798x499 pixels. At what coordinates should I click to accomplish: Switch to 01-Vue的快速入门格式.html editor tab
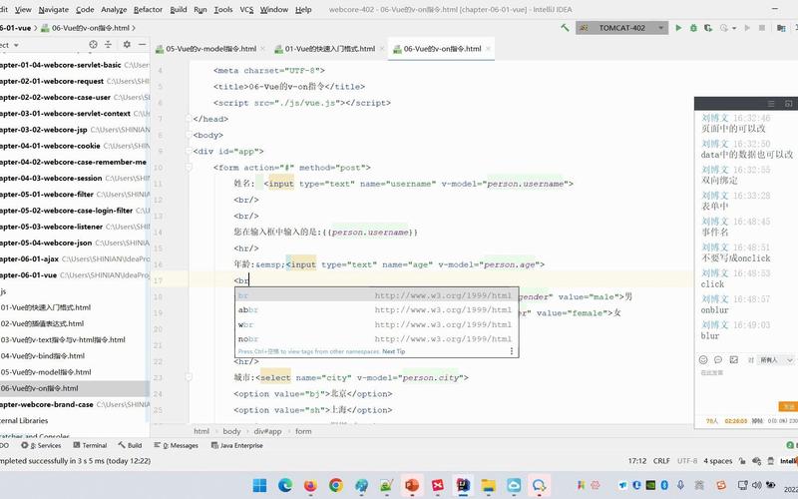[x=330, y=49]
